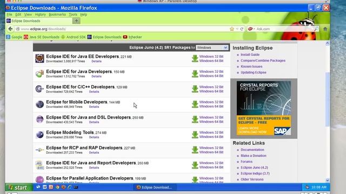Open the URL history dropdown arrow
This screenshot has width=346, height=194.
(x=237, y=29)
